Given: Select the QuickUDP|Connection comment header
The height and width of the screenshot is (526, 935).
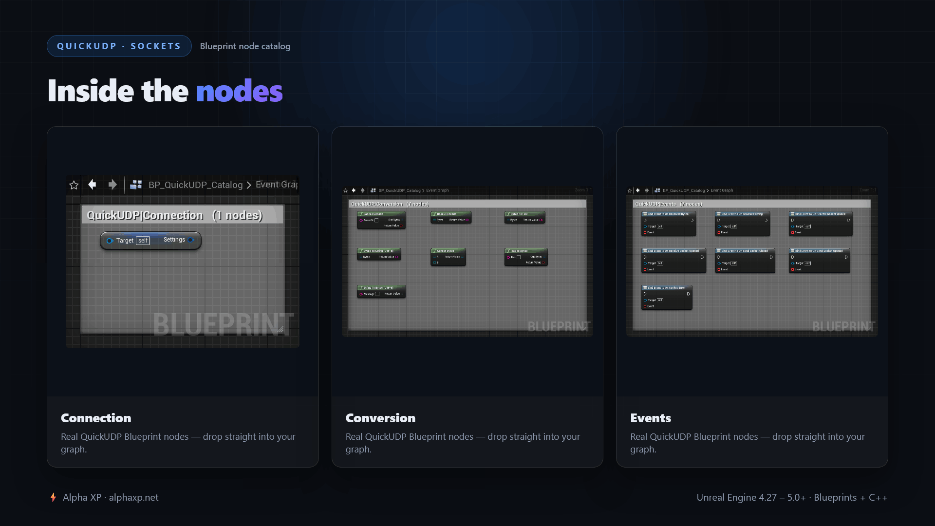Looking at the screenshot, I should tap(182, 215).
